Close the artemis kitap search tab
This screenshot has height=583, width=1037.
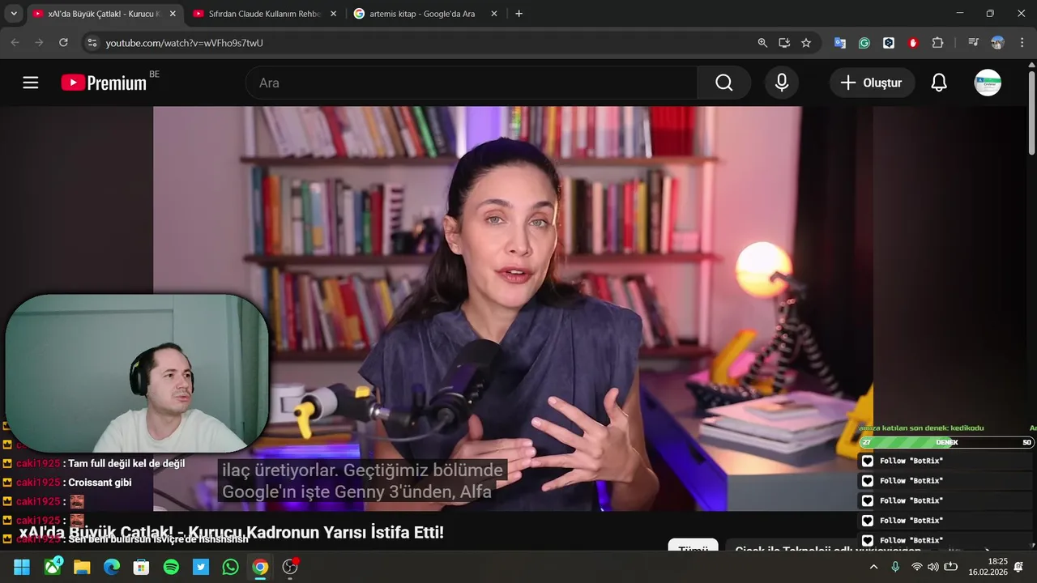pos(494,14)
